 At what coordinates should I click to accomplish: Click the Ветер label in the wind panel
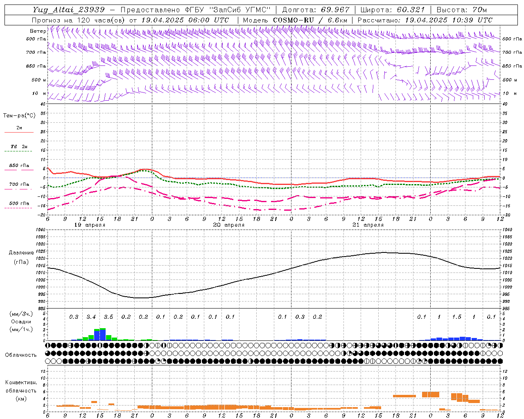pos(38,31)
